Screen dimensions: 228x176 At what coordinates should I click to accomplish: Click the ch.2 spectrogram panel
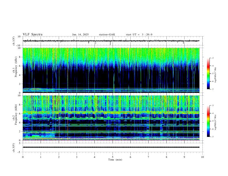pyautogui.click(x=111, y=118)
